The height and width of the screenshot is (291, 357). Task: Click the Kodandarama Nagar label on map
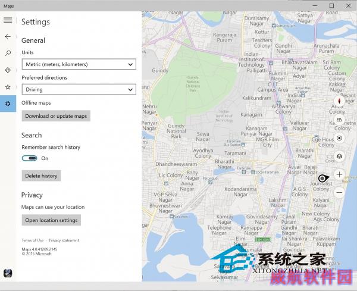(x=240, y=192)
